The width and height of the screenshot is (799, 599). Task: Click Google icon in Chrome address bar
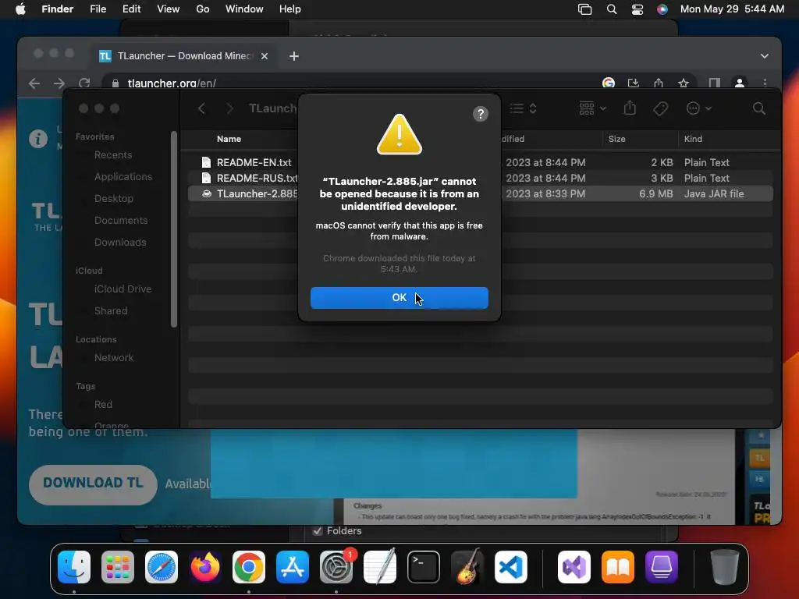[x=609, y=83]
